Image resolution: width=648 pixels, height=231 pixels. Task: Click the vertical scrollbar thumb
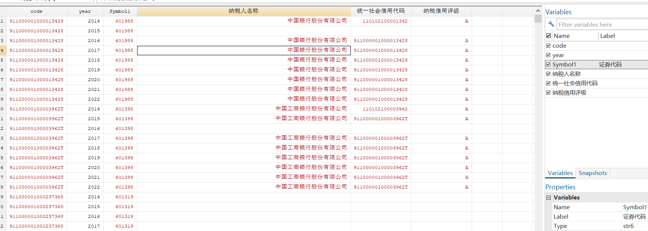pyautogui.click(x=538, y=19)
